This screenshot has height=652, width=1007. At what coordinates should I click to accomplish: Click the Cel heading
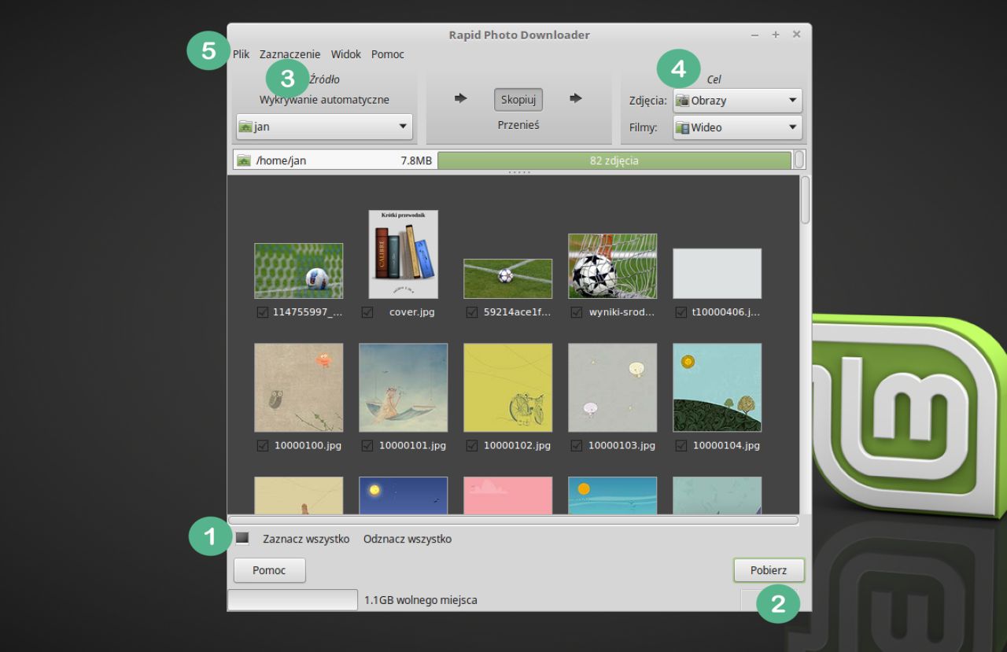pyautogui.click(x=714, y=79)
